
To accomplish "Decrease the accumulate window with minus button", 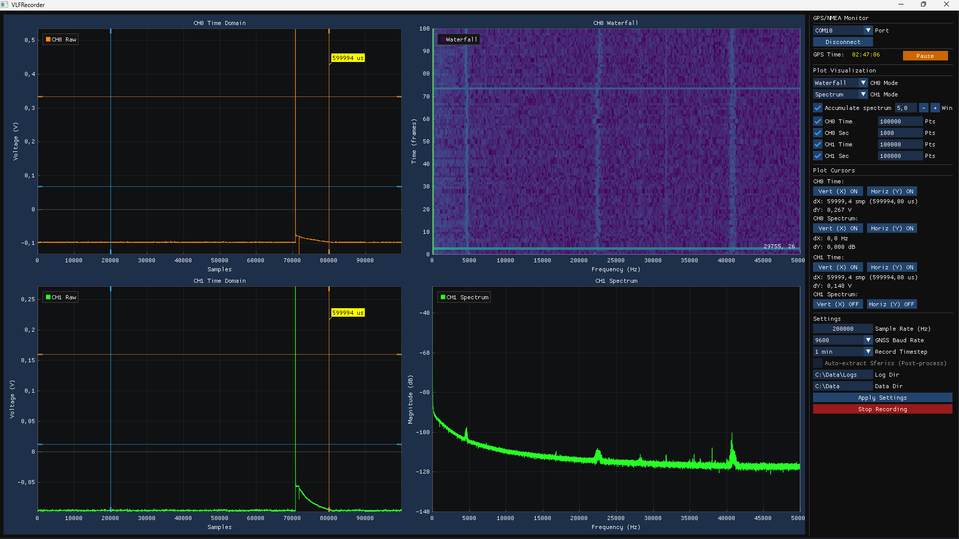I will [x=924, y=108].
